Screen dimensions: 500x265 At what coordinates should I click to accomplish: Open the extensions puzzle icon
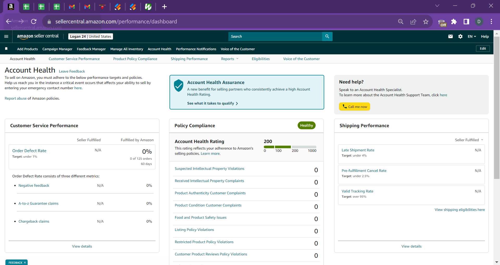[x=454, y=22]
